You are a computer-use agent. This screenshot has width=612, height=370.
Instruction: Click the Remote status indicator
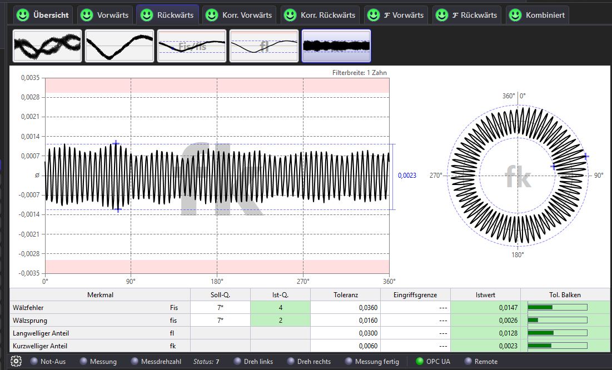[468, 361]
